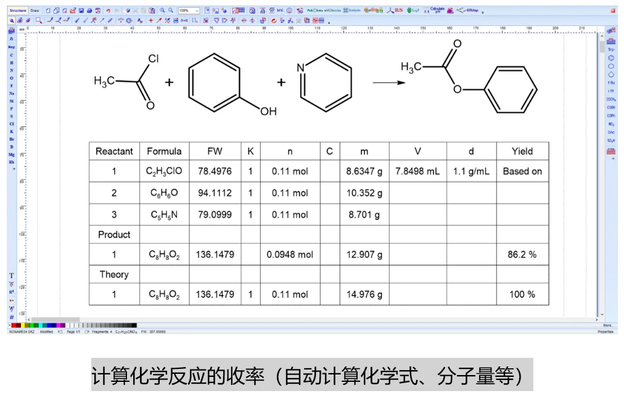The image size is (624, 396).
Task: Insert benzene ring template from right panel
Action: 611,58
